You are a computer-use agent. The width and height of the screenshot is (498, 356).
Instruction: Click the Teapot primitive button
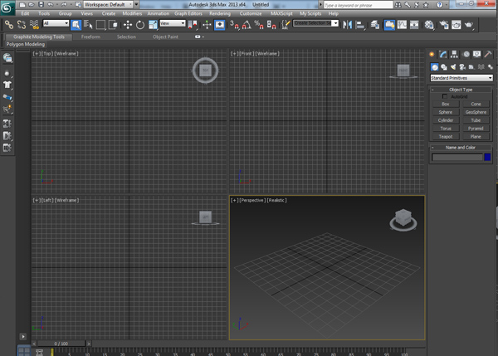pos(446,137)
